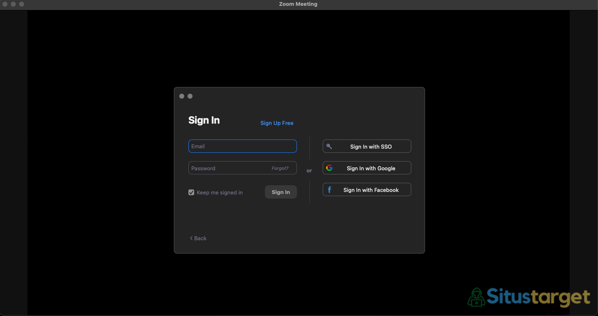Choose Sign In with SSO
This screenshot has height=316, width=598.
367,147
